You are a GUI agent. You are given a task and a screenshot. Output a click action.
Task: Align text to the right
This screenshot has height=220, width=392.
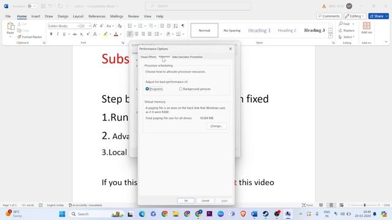point(143,34)
